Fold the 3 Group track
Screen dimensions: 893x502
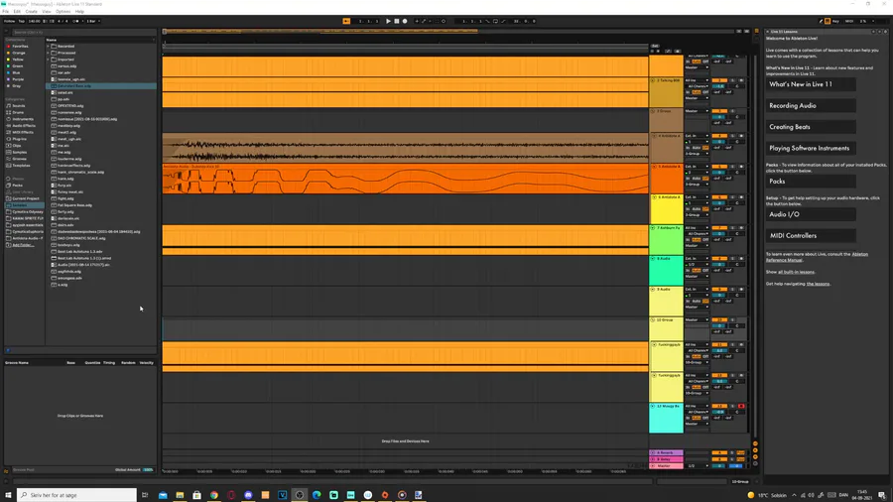click(x=653, y=111)
